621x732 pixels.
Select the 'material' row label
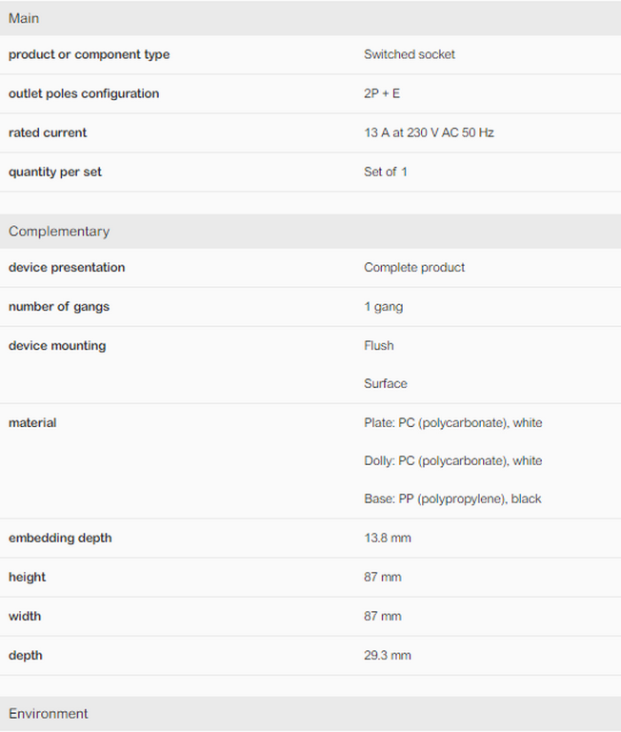click(x=32, y=423)
